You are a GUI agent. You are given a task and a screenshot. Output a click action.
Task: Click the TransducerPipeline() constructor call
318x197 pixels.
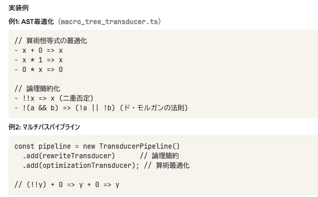pyautogui.click(x=139, y=146)
